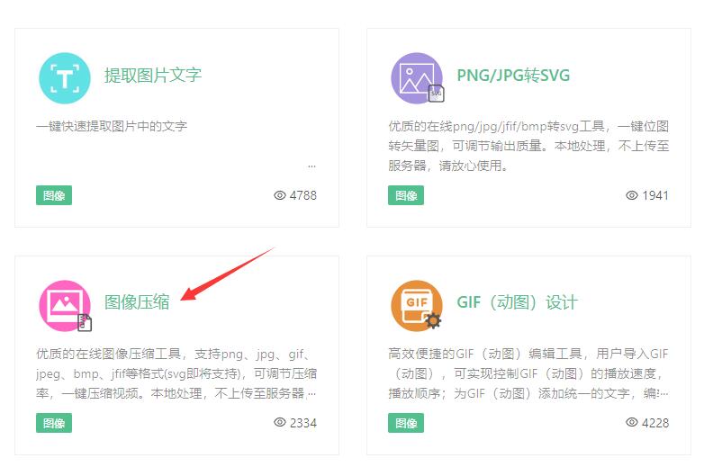Image resolution: width=704 pixels, height=476 pixels.
Task: Click the description starting 高效便捷的GIF（动图）编辑工具
Action: [x=528, y=373]
